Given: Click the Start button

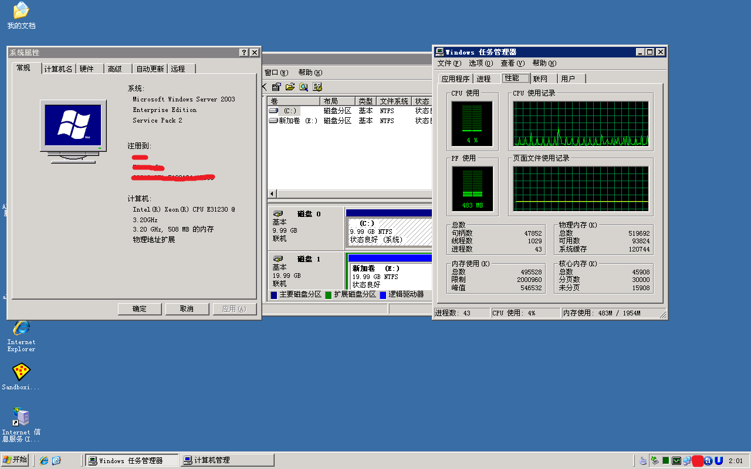Looking at the screenshot, I should tap(15, 460).
